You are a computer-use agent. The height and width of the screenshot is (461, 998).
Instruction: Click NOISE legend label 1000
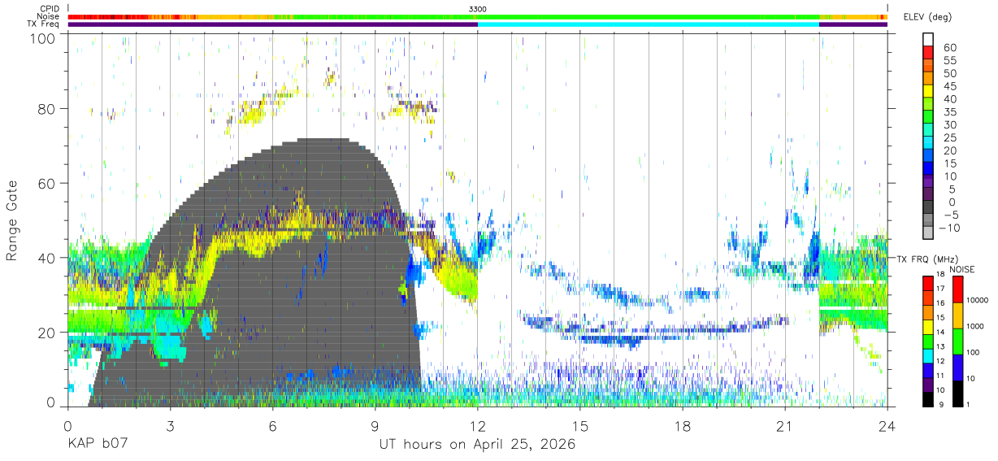click(976, 328)
